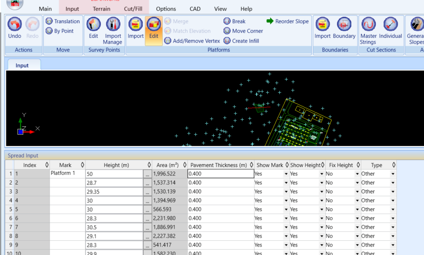Screen dimensions: 424x255
Task: Click Height field containing 29.35
Action: [114, 192]
